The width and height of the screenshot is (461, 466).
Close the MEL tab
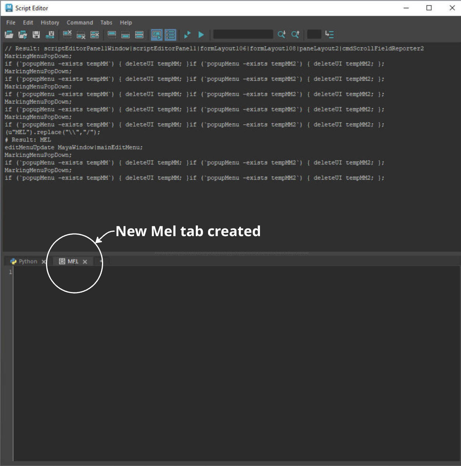(x=85, y=262)
